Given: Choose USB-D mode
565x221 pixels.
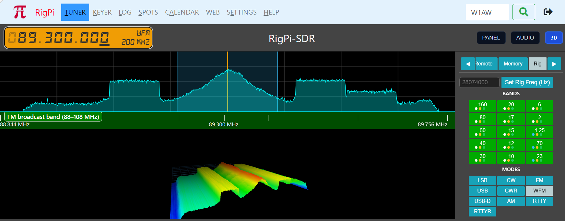Looking at the screenshot, I should pyautogui.click(x=482, y=201).
